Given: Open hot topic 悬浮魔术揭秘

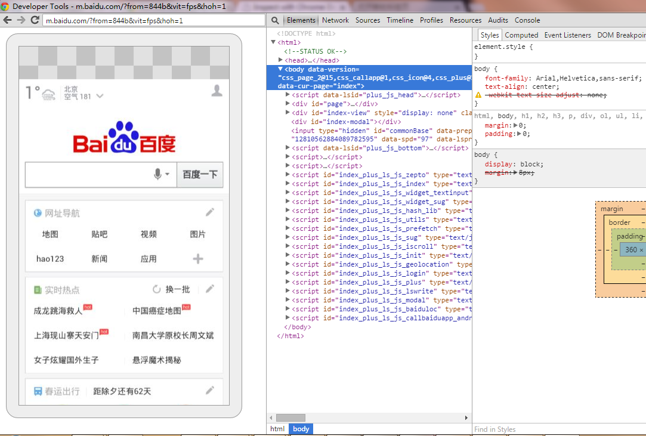Looking at the screenshot, I should [156, 360].
